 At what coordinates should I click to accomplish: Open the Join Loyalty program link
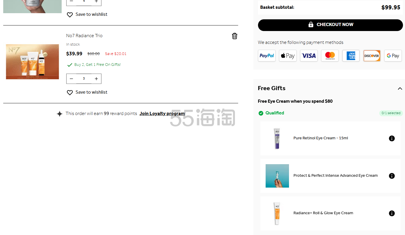[x=162, y=114]
